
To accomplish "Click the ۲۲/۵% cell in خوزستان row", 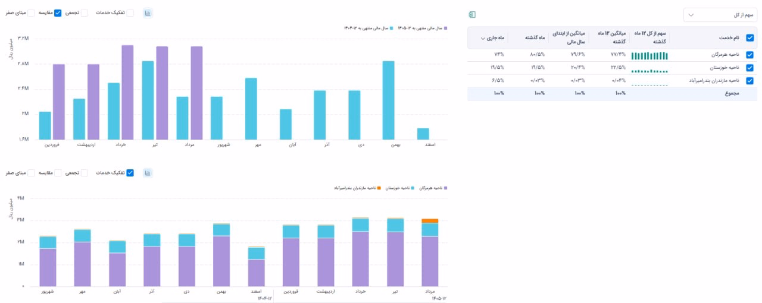I will click(x=617, y=68).
